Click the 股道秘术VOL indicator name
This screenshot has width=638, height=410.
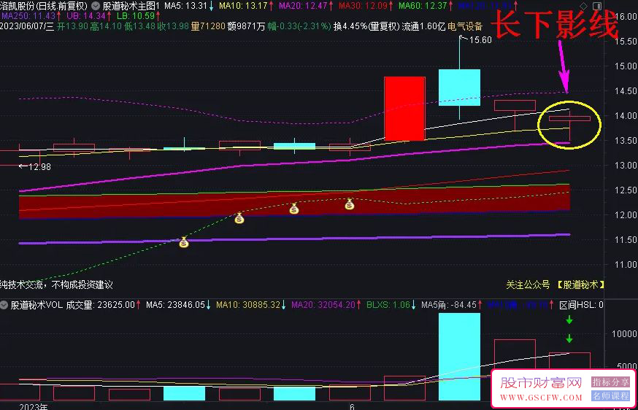pos(36,305)
